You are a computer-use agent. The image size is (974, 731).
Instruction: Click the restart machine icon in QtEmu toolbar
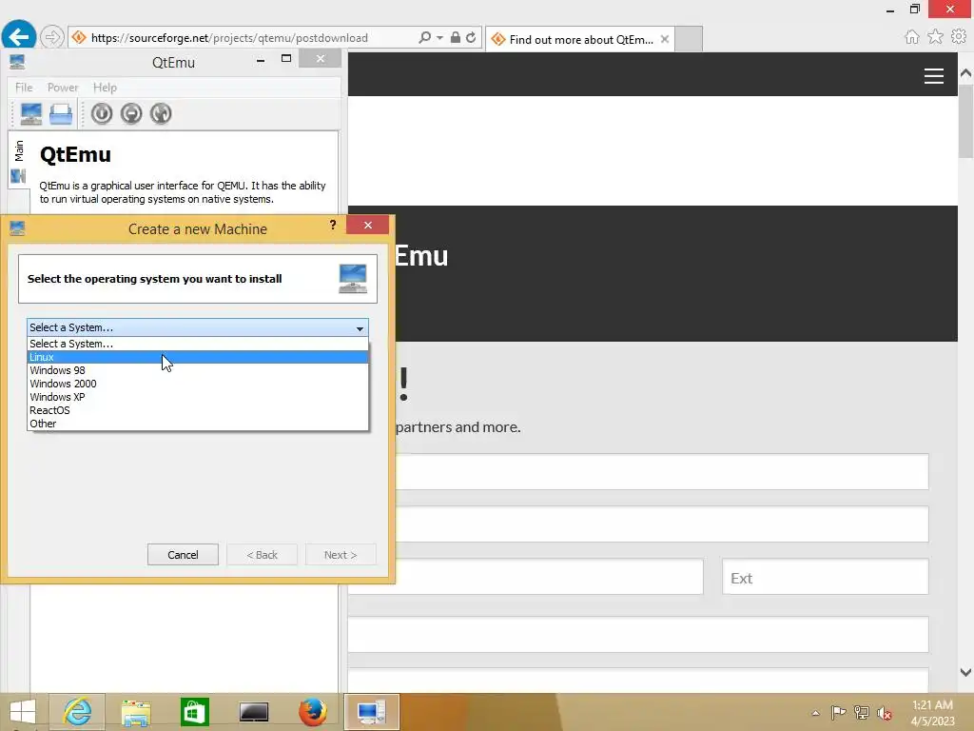coord(160,114)
